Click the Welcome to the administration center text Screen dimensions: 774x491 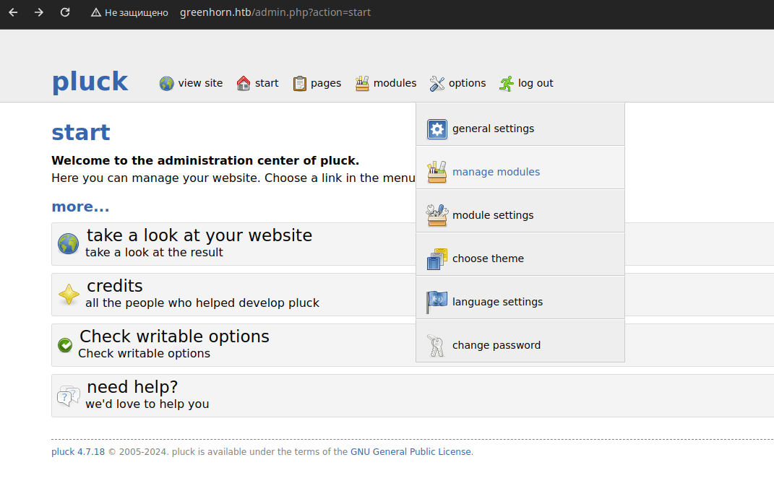pos(205,161)
